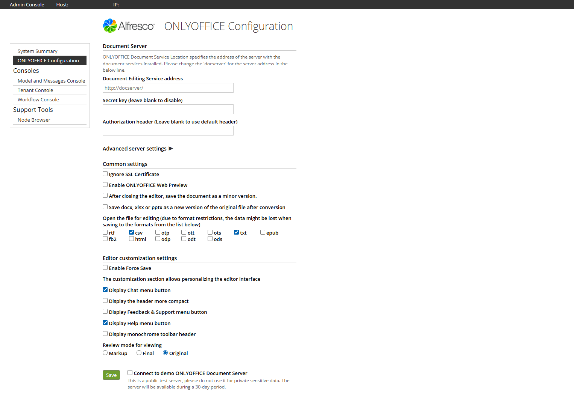
Task: Select Markup review mode
Action: coord(105,353)
